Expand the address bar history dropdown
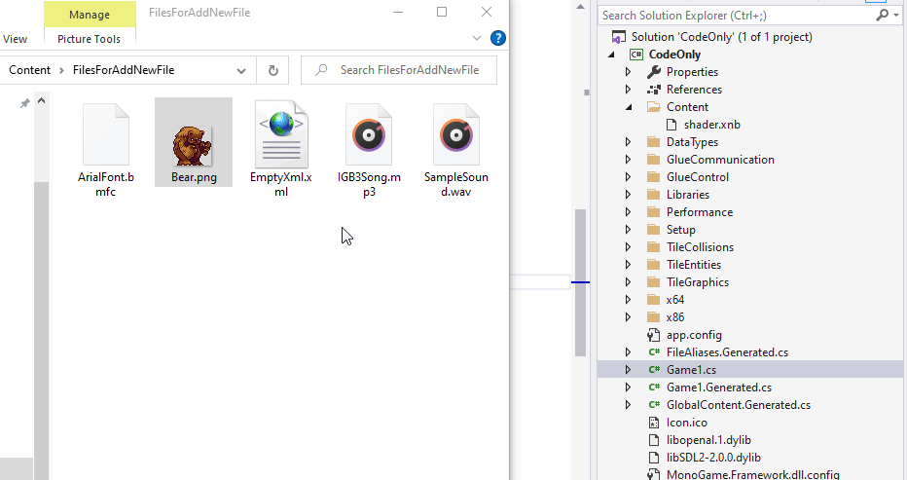This screenshot has width=907, height=480. (x=241, y=70)
